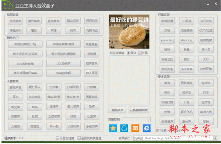Open the QQ penguin icon

tap(124, 128)
